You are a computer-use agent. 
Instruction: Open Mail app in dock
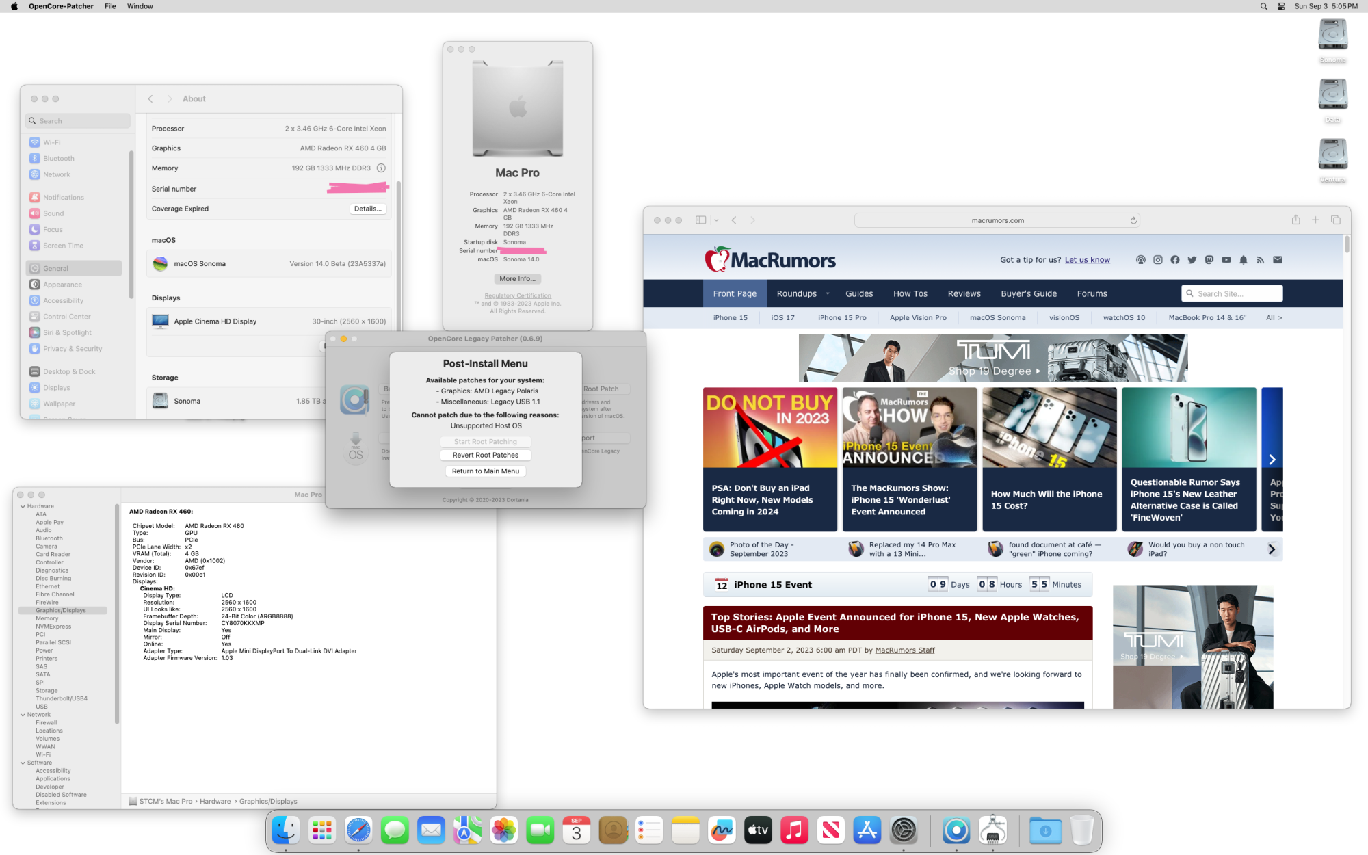point(431,830)
